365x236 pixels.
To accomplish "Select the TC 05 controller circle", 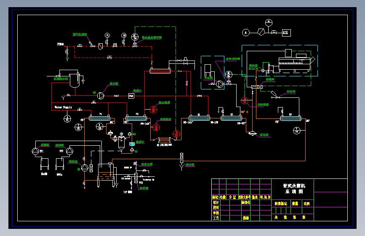I will click(229, 75).
